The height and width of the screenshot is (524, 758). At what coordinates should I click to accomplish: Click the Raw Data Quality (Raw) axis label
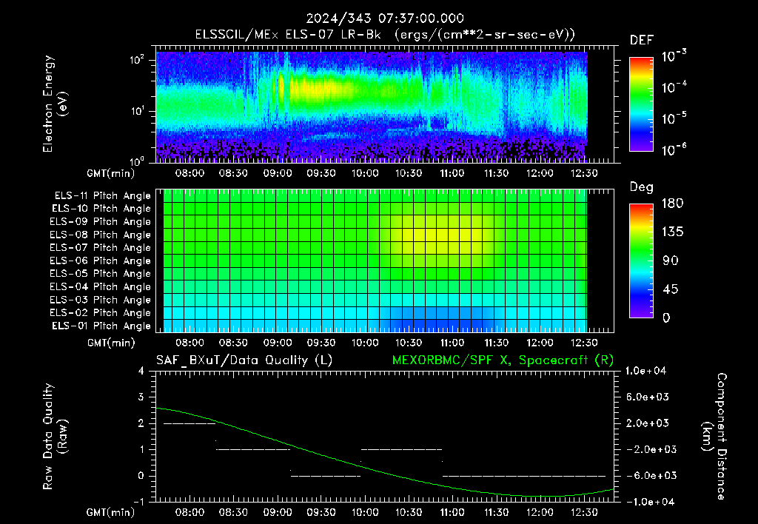(55, 437)
